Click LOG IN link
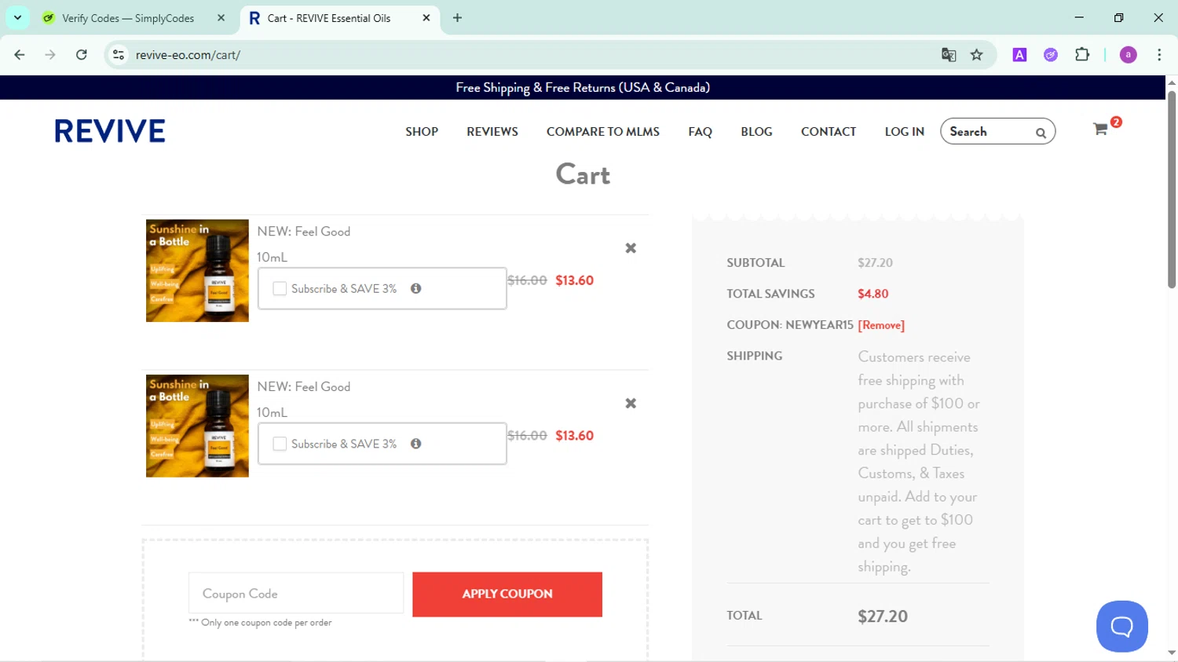This screenshot has width=1178, height=662. pos(905,132)
